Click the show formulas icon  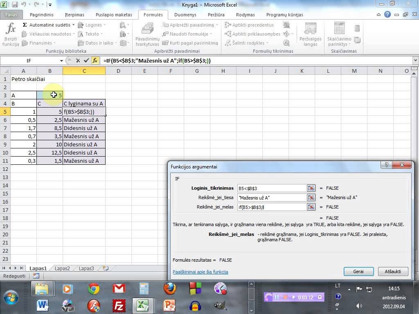point(286,25)
